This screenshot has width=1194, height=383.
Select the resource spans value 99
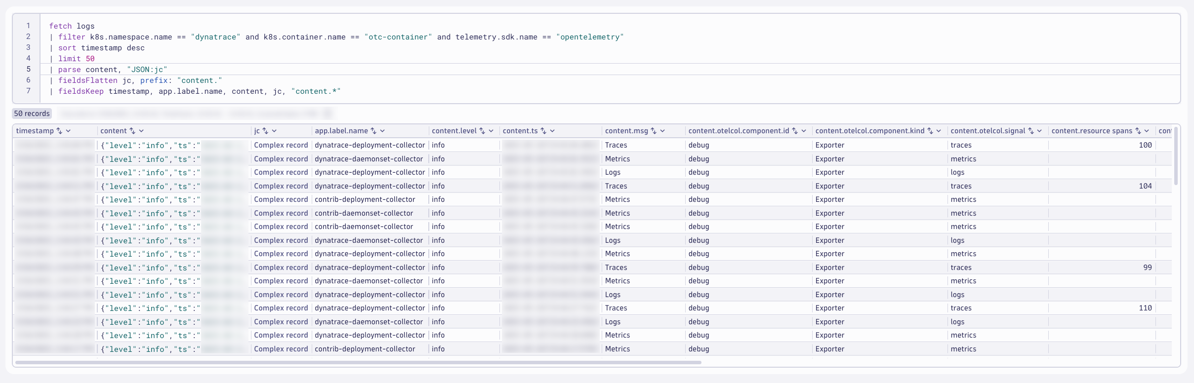pyautogui.click(x=1148, y=268)
